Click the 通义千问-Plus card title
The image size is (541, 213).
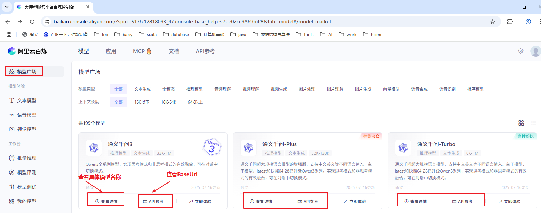point(279,144)
